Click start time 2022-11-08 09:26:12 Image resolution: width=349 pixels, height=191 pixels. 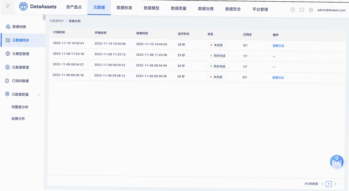(109, 76)
